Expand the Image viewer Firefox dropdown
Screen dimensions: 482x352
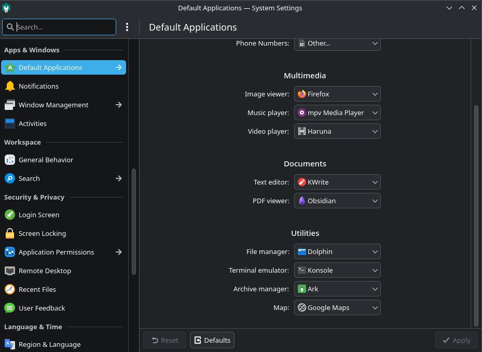click(337, 94)
